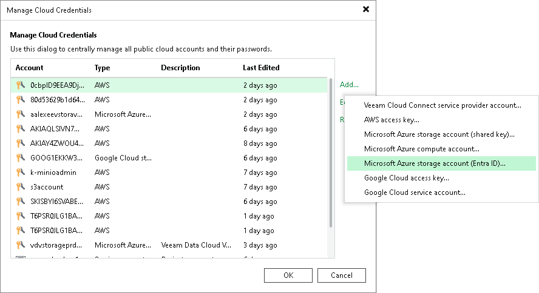The height and width of the screenshot is (293, 539).
Task: Select the SKISBYI6SVABE... account row
Action: point(169,202)
